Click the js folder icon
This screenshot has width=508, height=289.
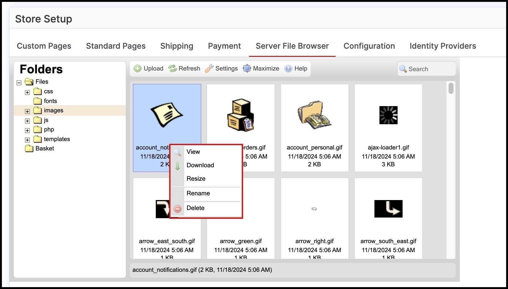coord(38,120)
